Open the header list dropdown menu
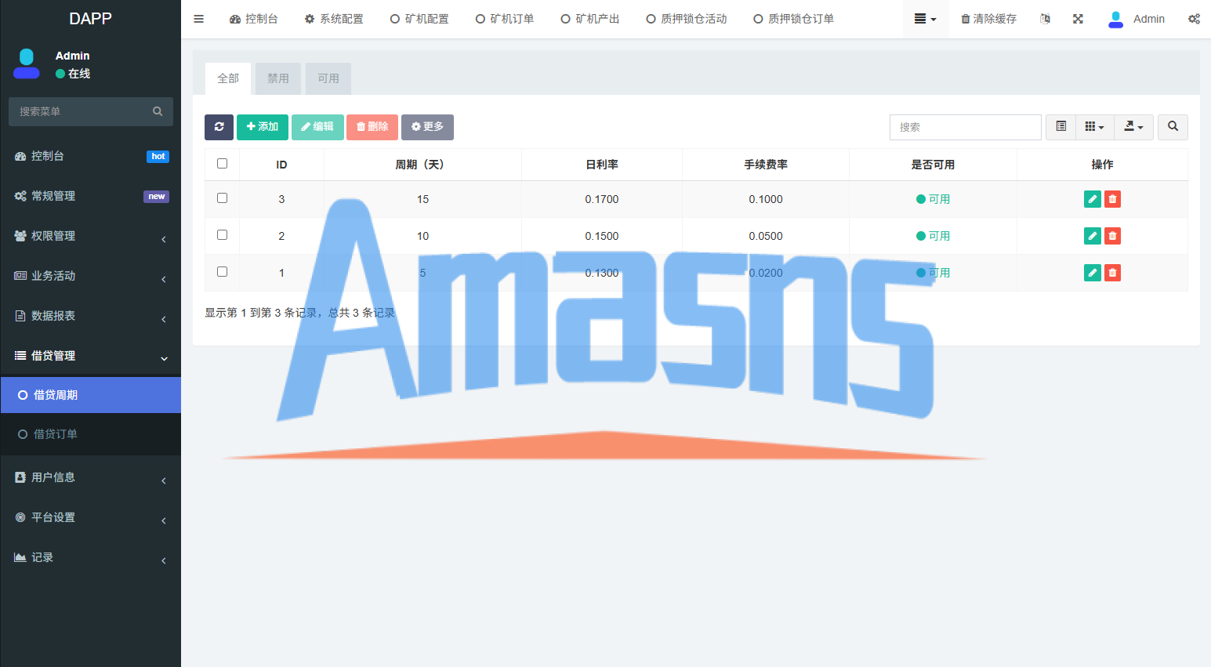 pyautogui.click(x=925, y=19)
